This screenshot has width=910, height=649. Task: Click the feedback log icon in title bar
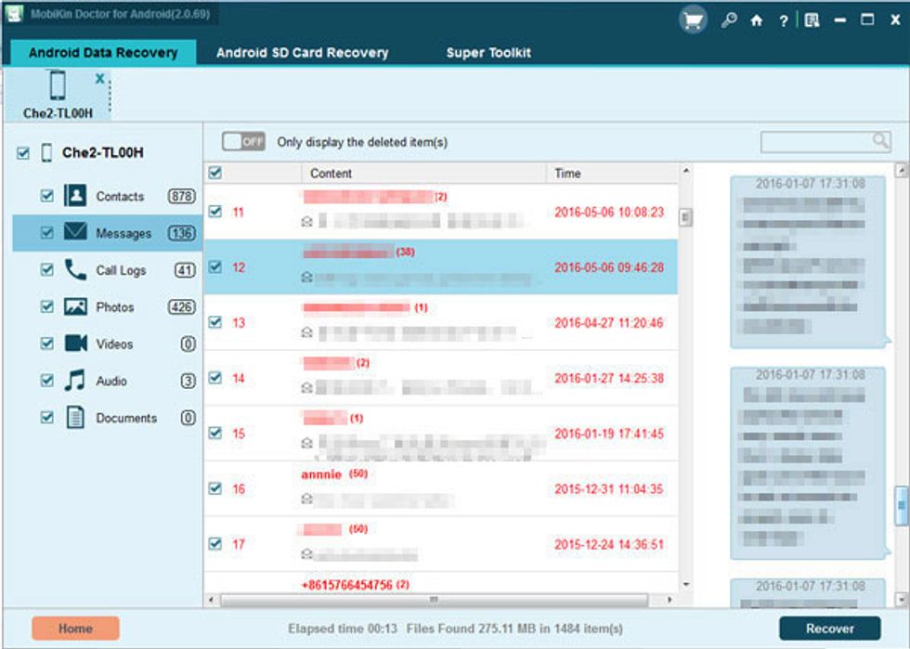[x=812, y=20]
